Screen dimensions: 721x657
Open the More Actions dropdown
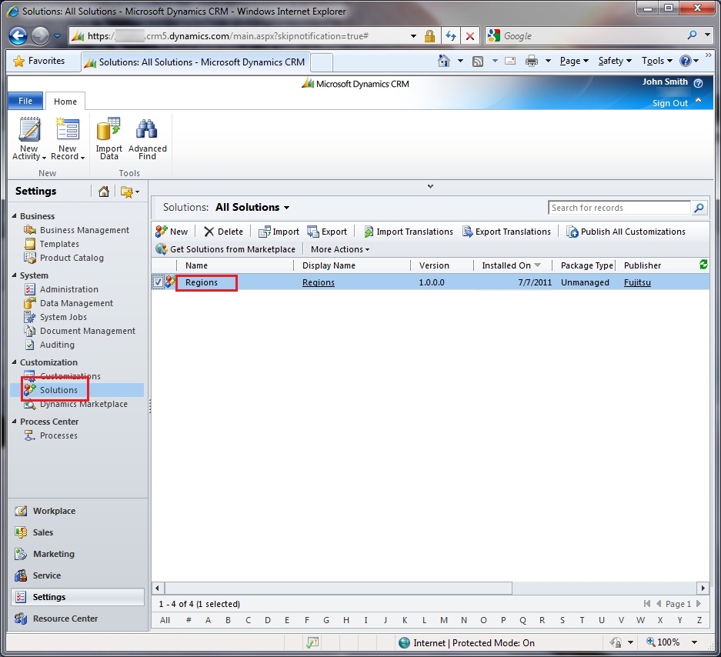click(340, 249)
